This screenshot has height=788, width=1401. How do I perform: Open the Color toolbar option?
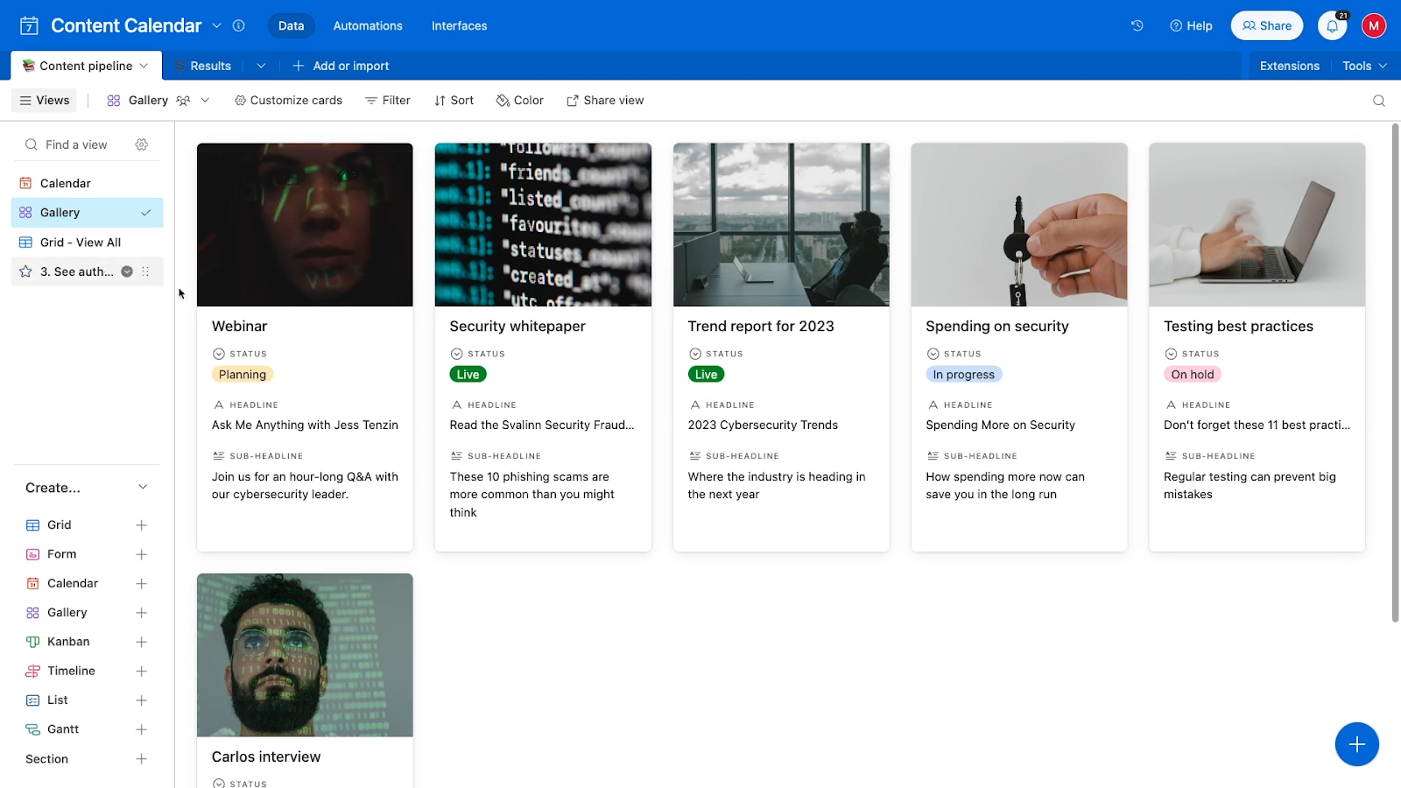coord(520,101)
